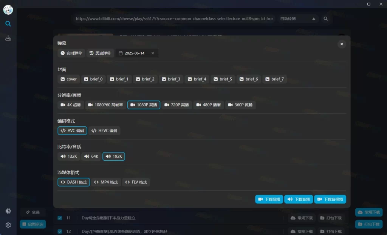This screenshot has width=387, height=235.
Task: Select 4K 超清 resolution
Action: [x=71, y=105]
